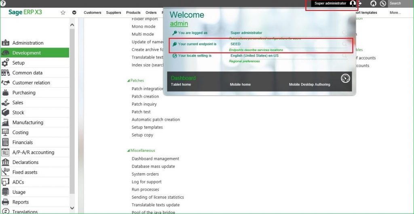
Task: Open Sending of license statistics
Action: point(158,197)
